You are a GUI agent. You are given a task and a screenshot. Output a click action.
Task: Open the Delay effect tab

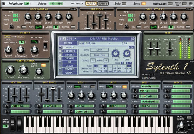(69, 66)
